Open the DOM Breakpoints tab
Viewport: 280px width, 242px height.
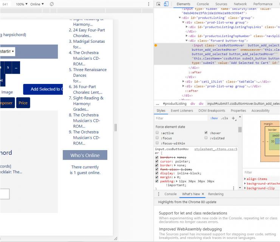(212, 111)
